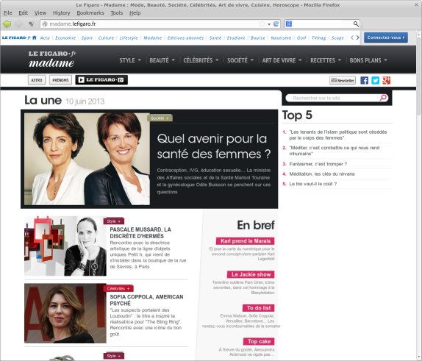
Task: Open the Google Plus icon
Action: [387, 80]
